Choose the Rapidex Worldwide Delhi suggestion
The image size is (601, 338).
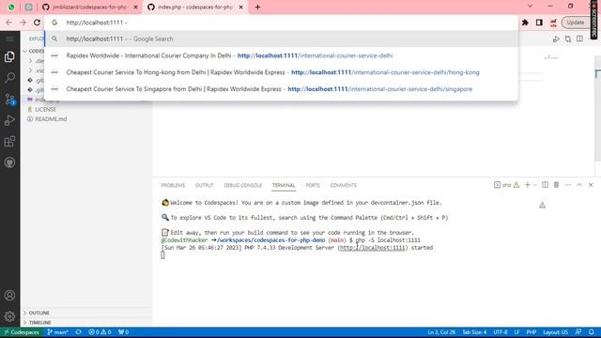(x=281, y=55)
